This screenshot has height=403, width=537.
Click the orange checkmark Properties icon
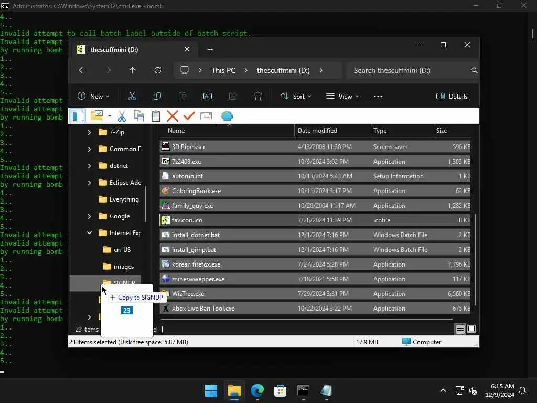pyautogui.click(x=189, y=116)
